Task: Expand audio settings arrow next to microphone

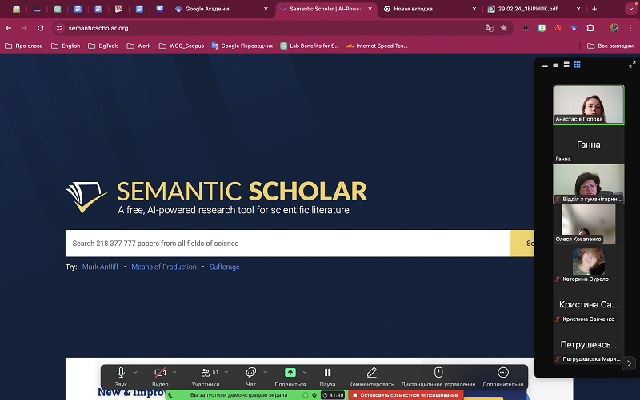Action: click(x=135, y=372)
